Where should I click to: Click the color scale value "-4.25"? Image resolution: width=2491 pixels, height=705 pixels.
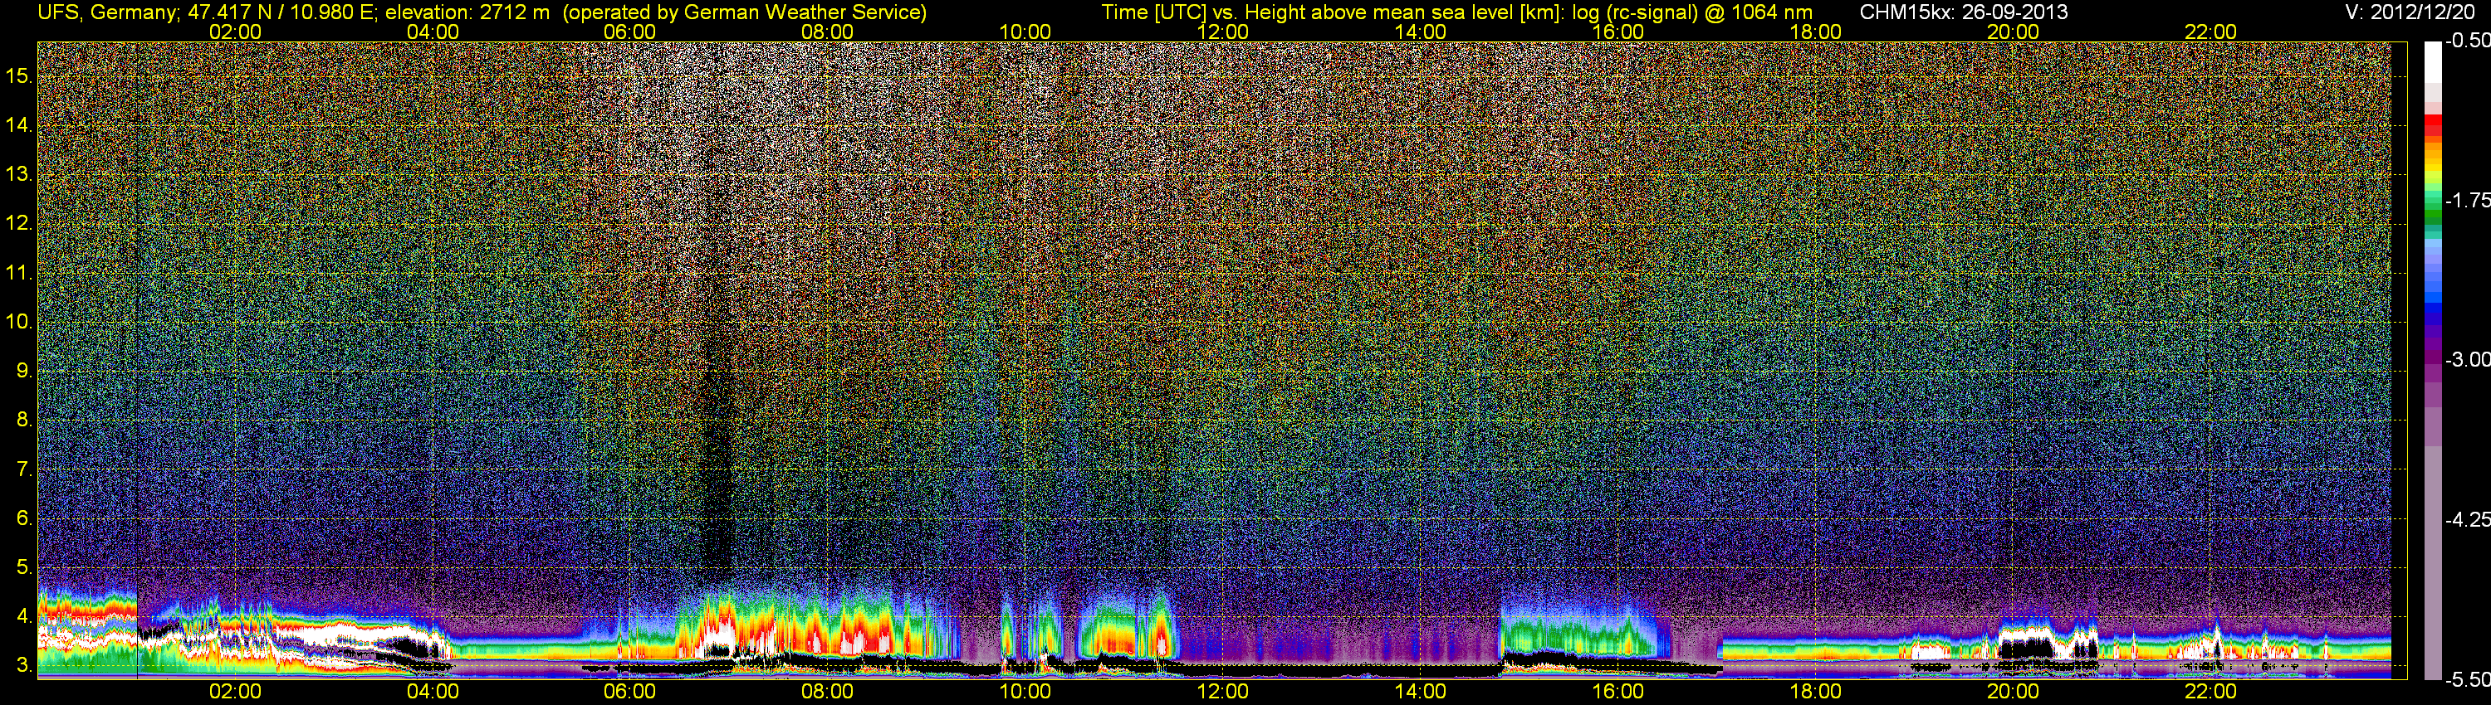2467,519
